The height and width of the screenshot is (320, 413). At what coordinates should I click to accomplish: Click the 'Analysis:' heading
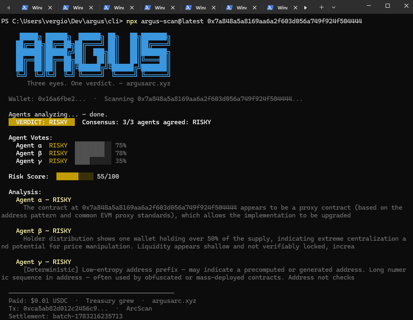pyautogui.click(x=25, y=192)
